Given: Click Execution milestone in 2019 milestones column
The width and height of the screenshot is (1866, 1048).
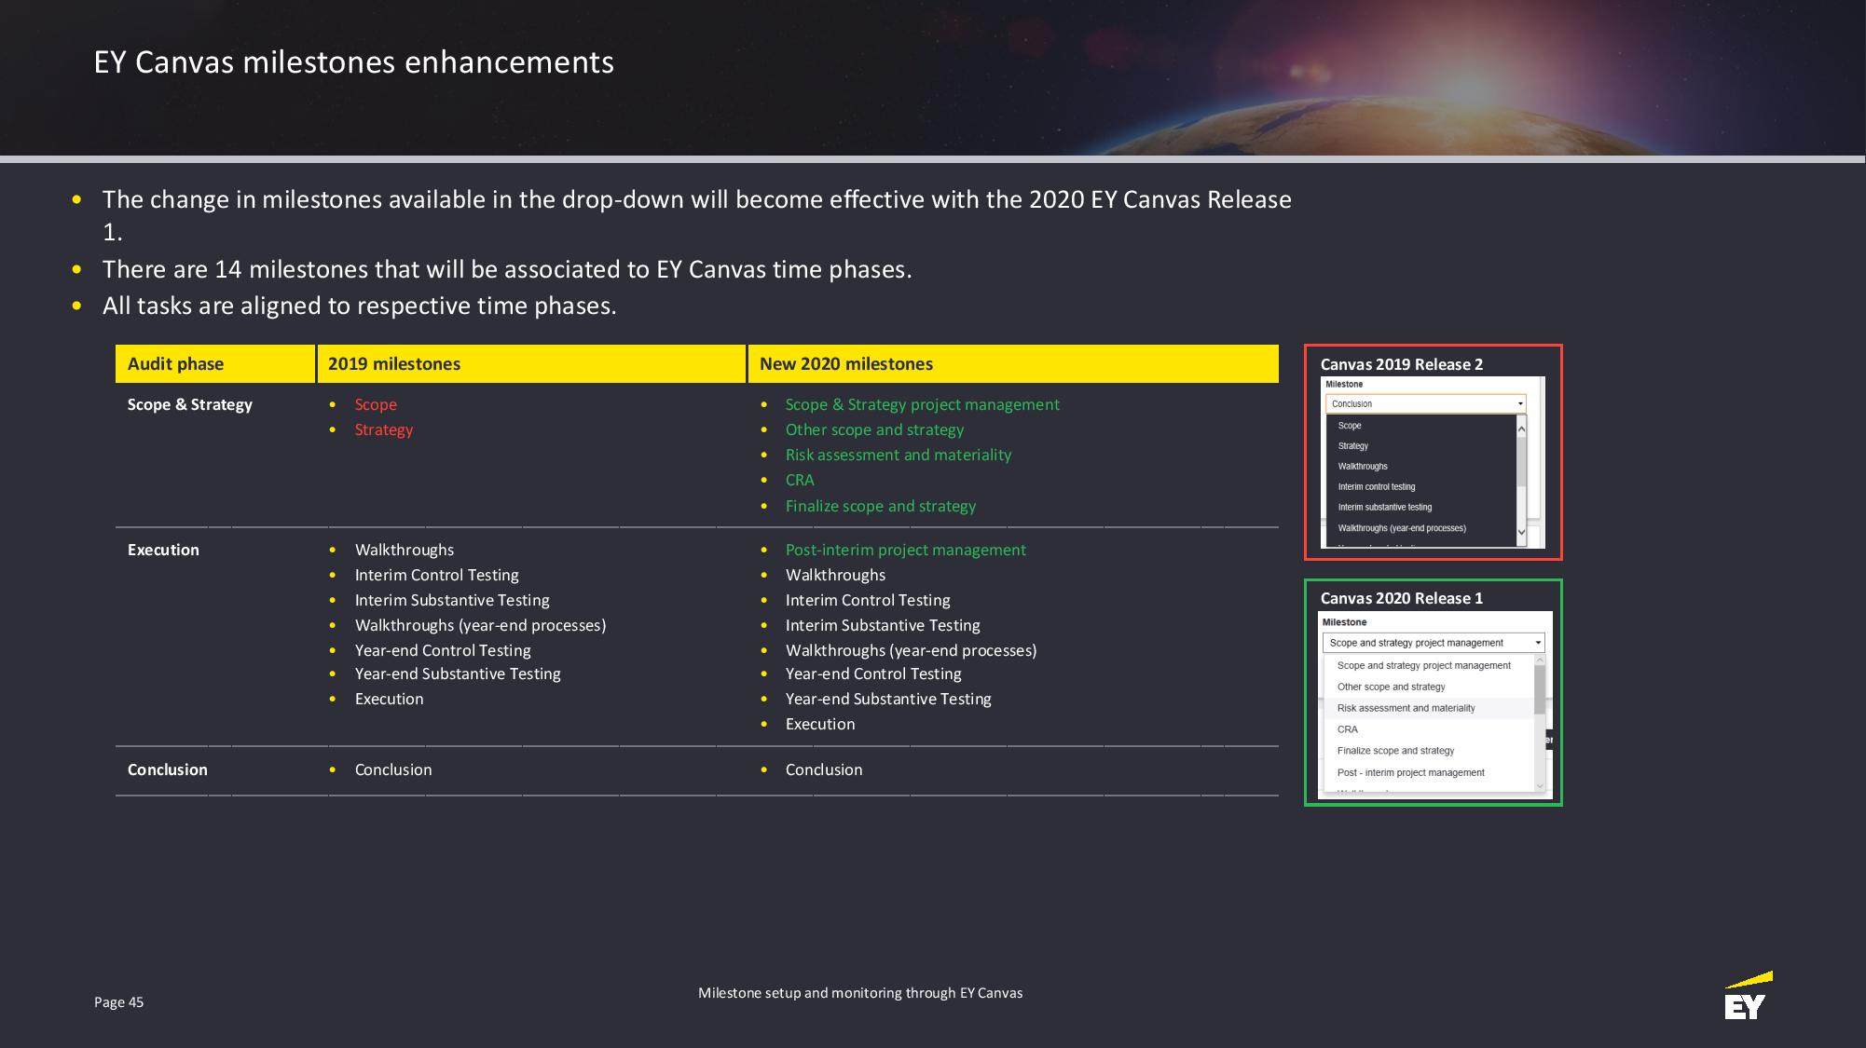Looking at the screenshot, I should (x=389, y=699).
